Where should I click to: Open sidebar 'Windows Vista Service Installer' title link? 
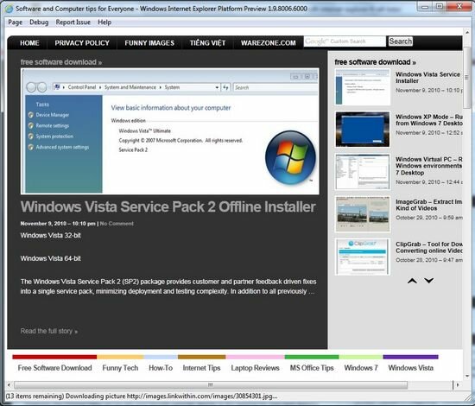[x=427, y=78]
